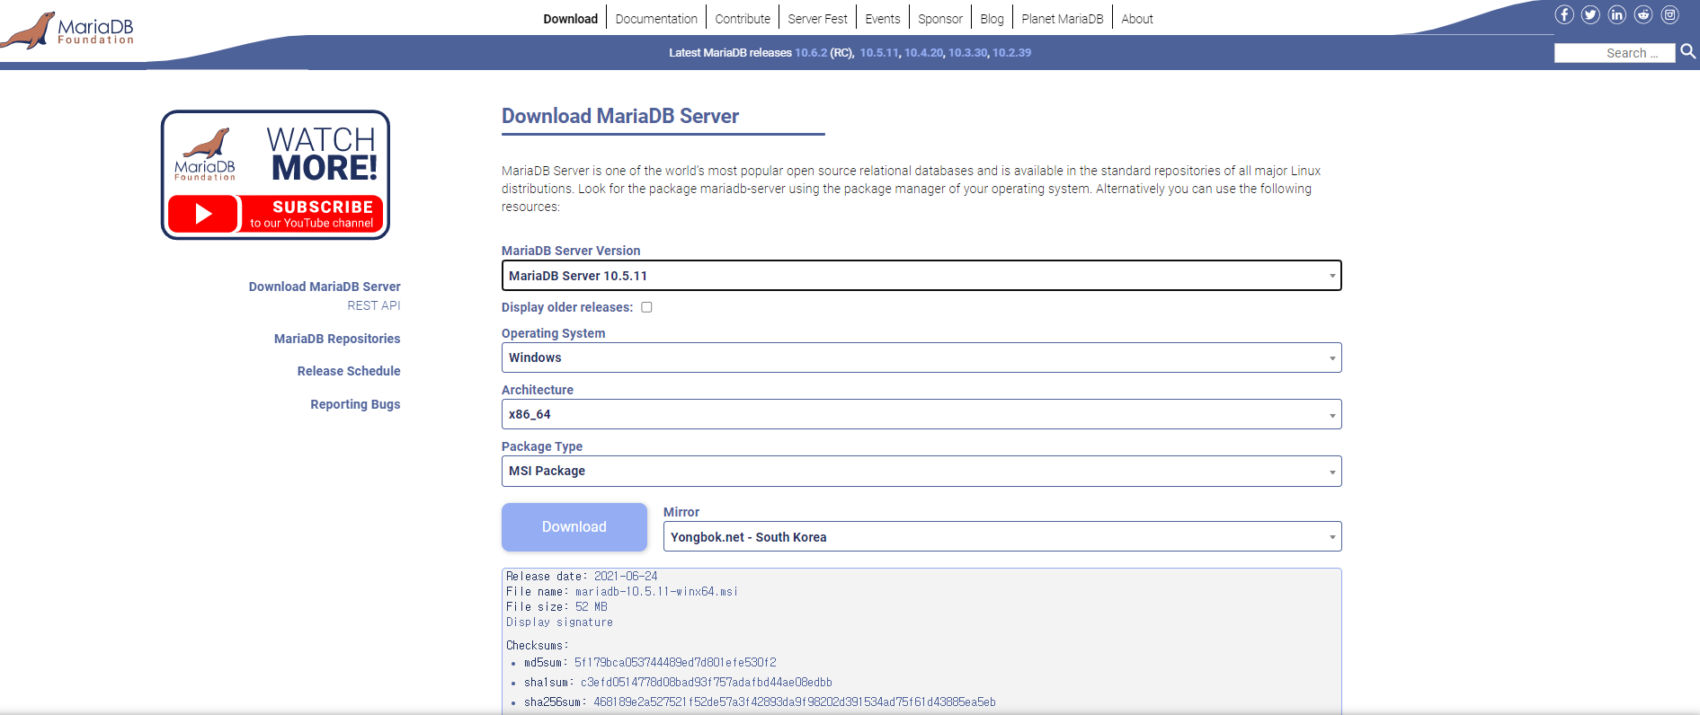
Task: Click the file size 52 MB value
Action: coord(592,607)
